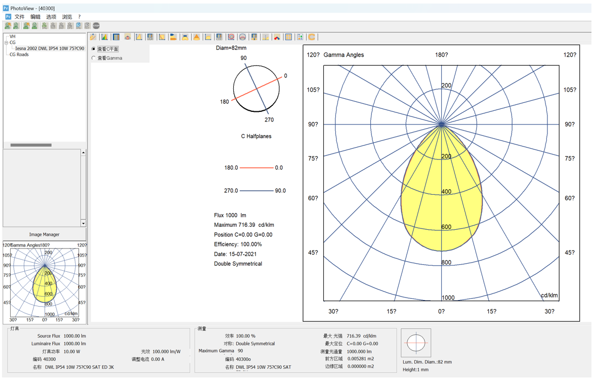
Task: Open the 选项 menu
Action: coord(51,17)
